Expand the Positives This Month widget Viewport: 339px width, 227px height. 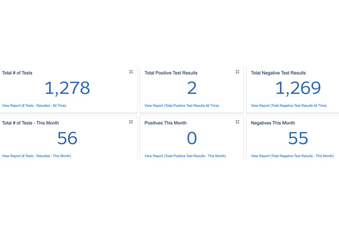click(237, 122)
